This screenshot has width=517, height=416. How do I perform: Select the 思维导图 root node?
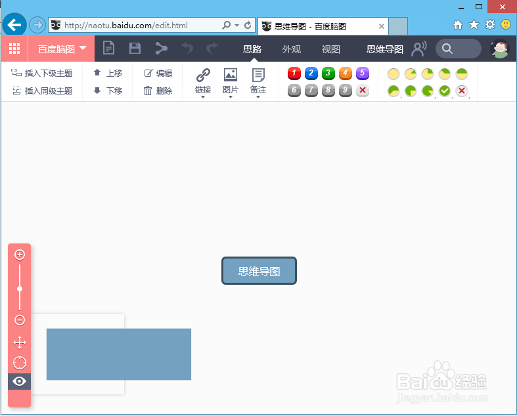[259, 271]
